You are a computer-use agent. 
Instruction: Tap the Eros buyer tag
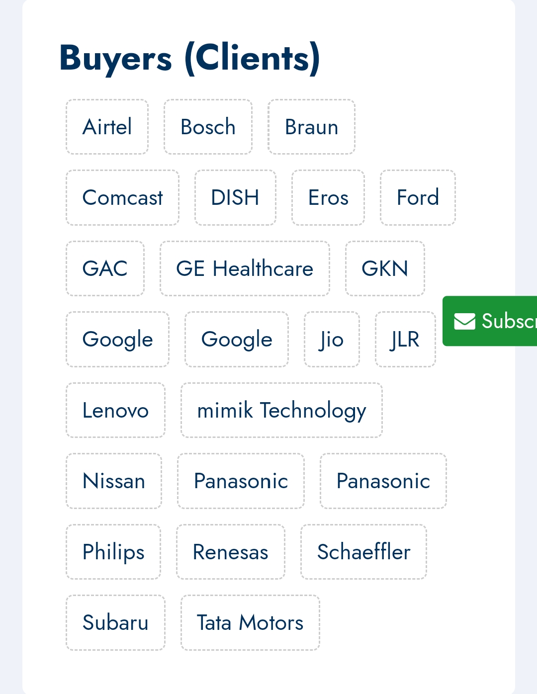(328, 198)
